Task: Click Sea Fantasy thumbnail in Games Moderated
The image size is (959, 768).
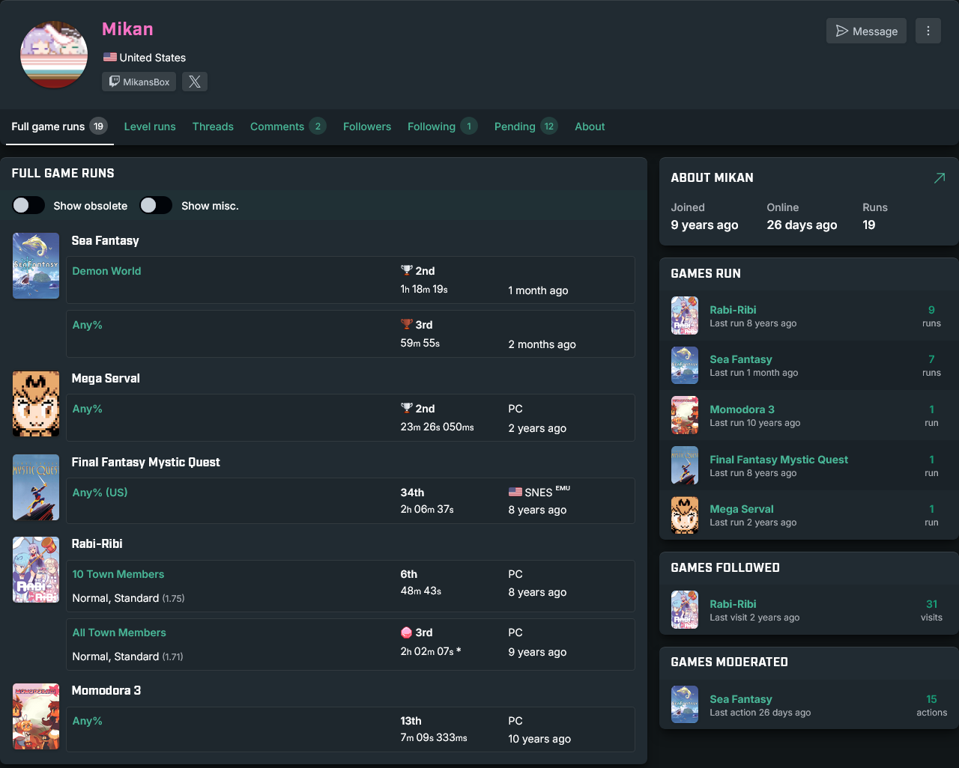Action: point(685,704)
